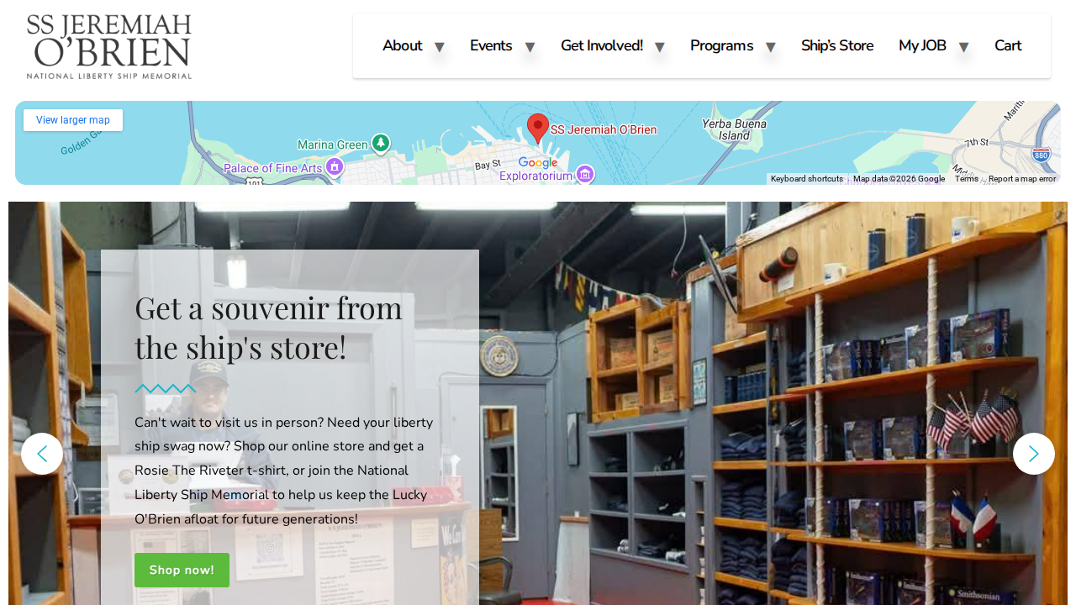The height and width of the screenshot is (605, 1076).
Task: Click the Google logo on map
Action: [538, 162]
